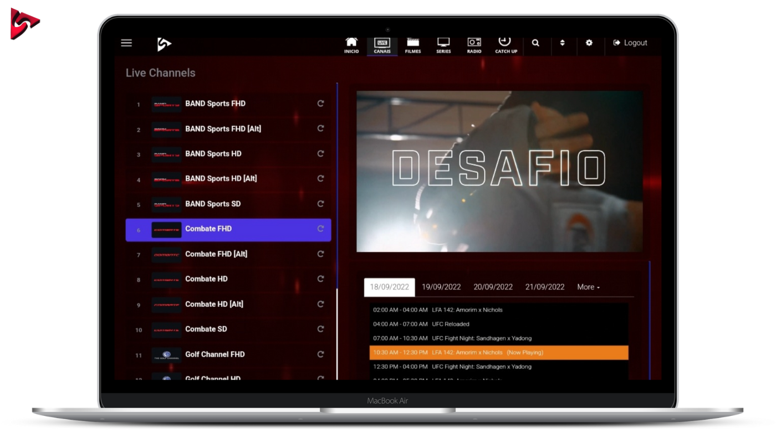Play the Combate HD [Alt] channel
The height and width of the screenshot is (443, 776).
pos(214,304)
